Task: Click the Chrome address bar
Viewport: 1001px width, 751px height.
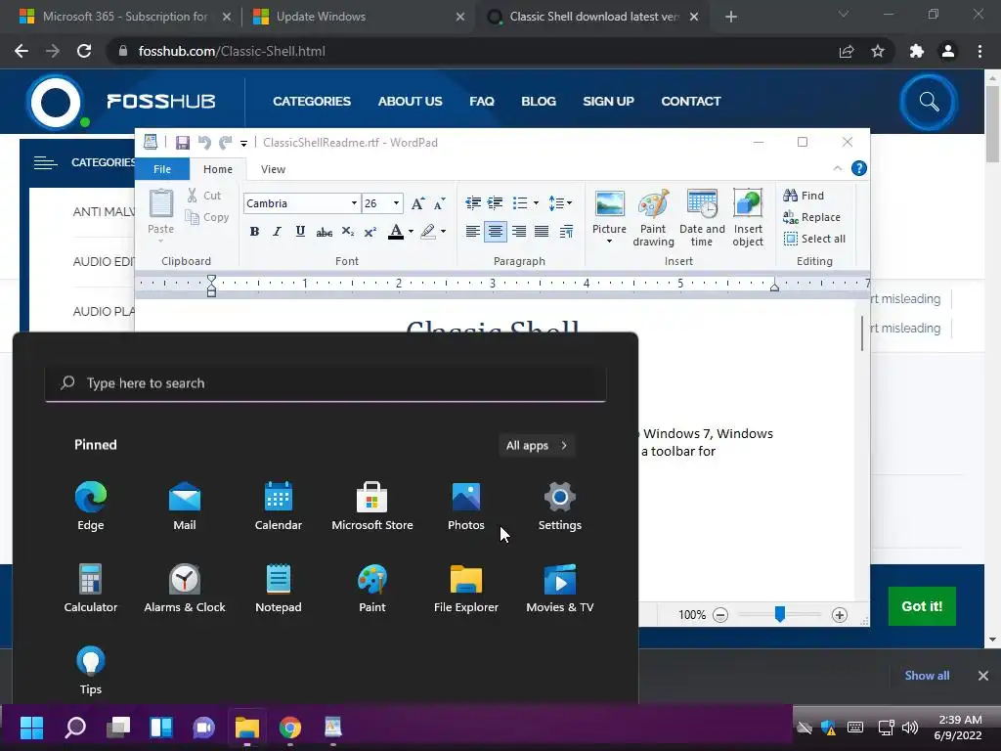Action: [x=472, y=51]
